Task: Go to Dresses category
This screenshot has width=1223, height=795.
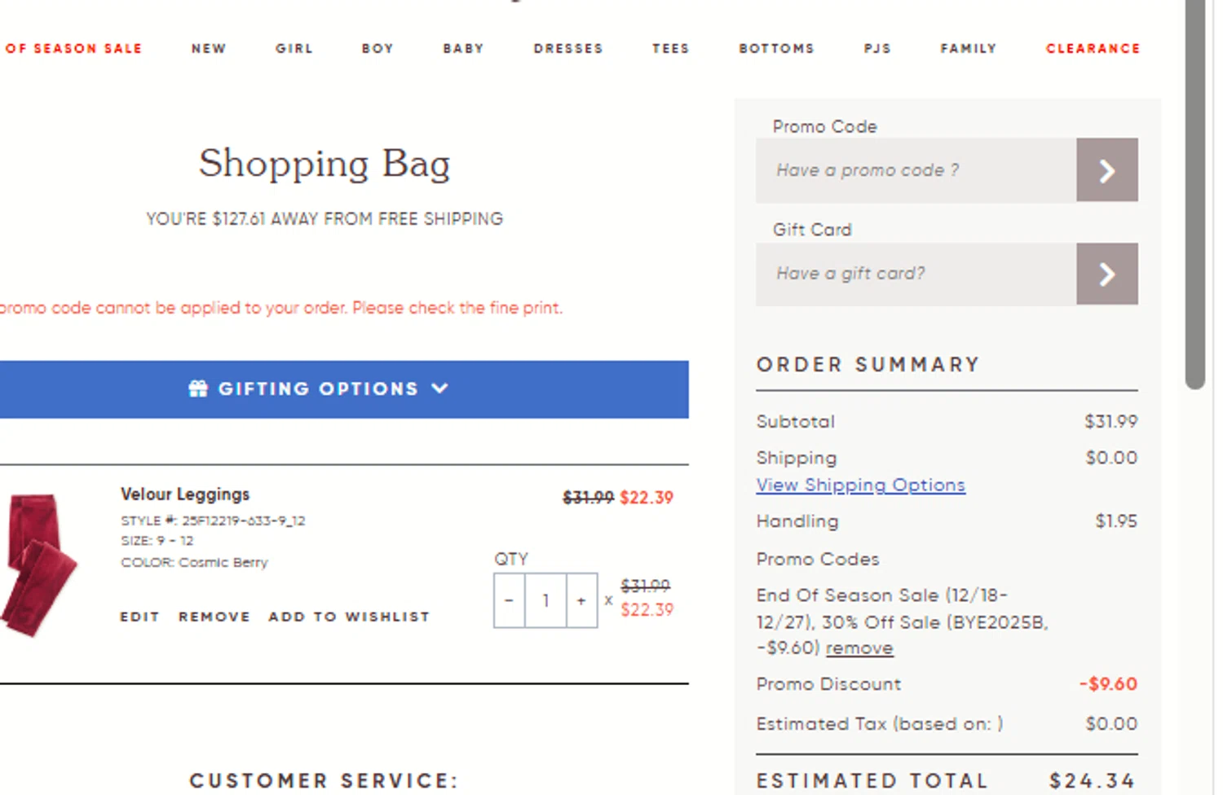Action: [568, 49]
